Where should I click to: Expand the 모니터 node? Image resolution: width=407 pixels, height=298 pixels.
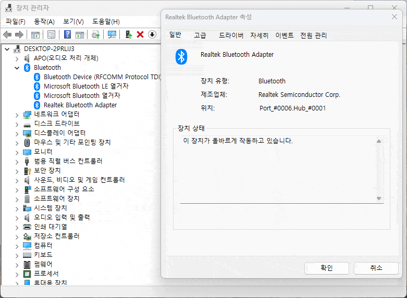(x=17, y=152)
